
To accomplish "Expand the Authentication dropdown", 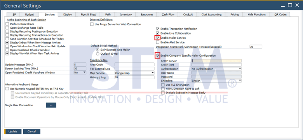I will coord(216,69).
